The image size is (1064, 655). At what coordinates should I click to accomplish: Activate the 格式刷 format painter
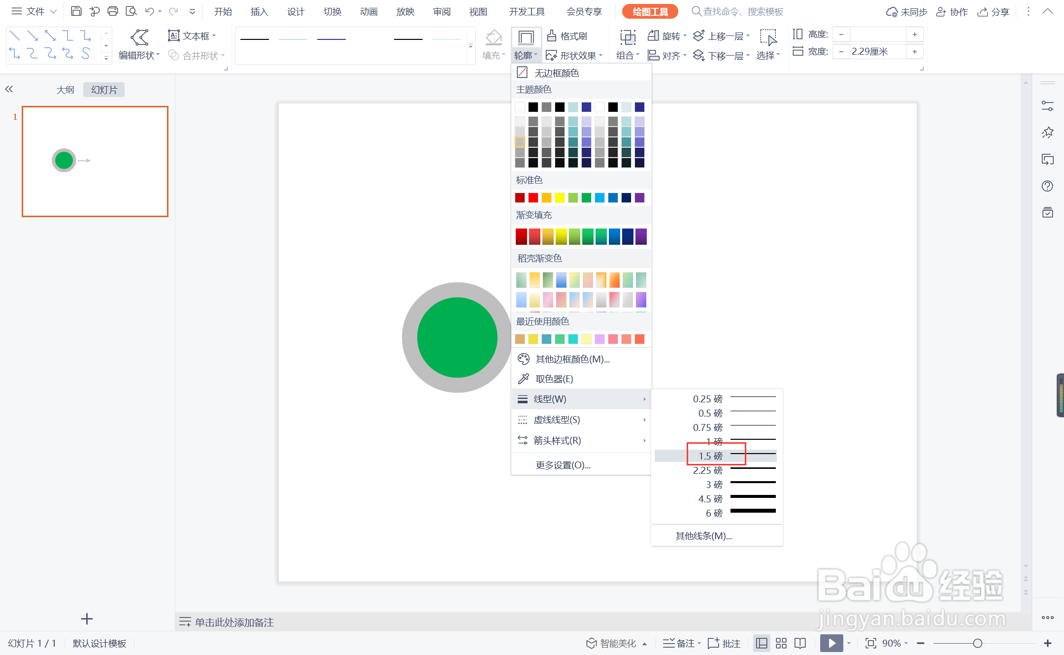(x=567, y=35)
